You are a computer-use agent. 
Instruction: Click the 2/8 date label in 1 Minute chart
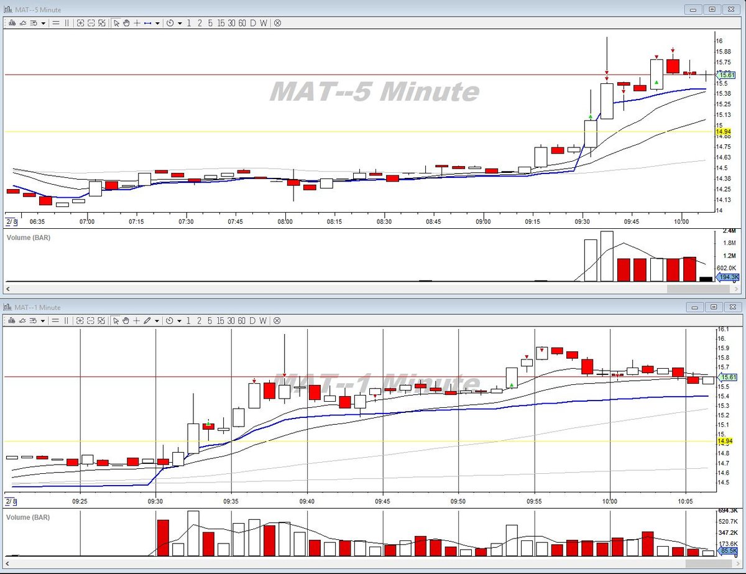(11, 501)
